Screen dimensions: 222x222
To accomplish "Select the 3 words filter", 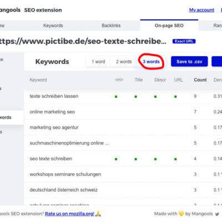I will coord(151,62).
